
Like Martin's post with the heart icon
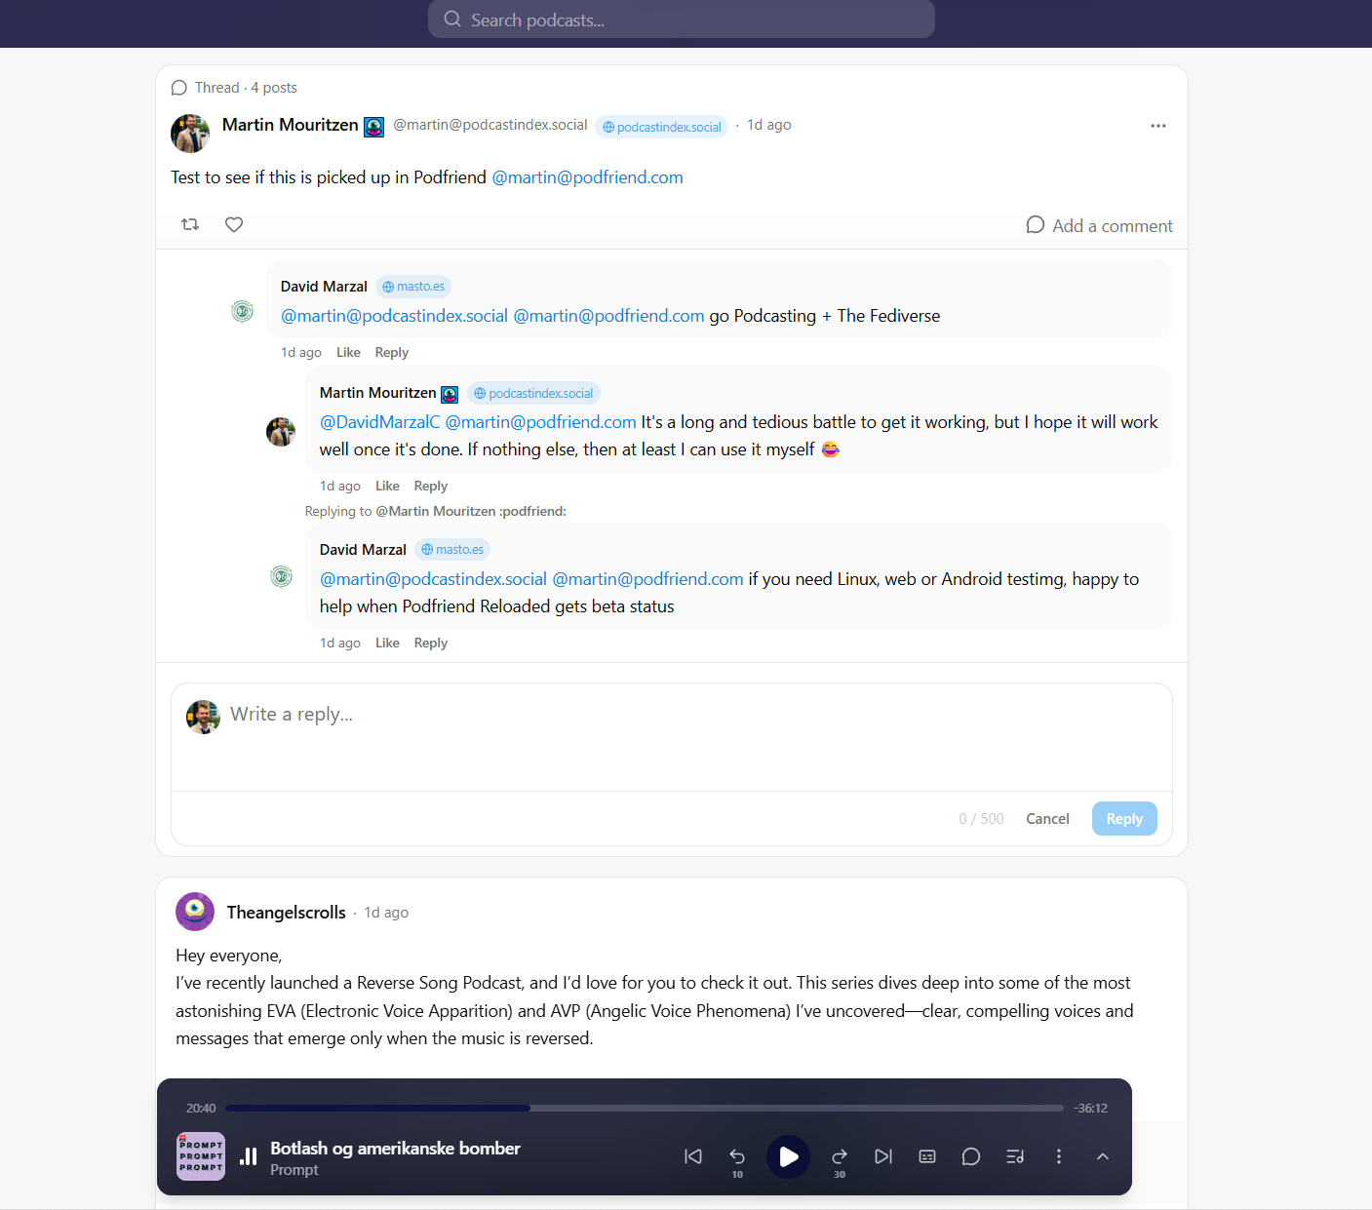(234, 224)
